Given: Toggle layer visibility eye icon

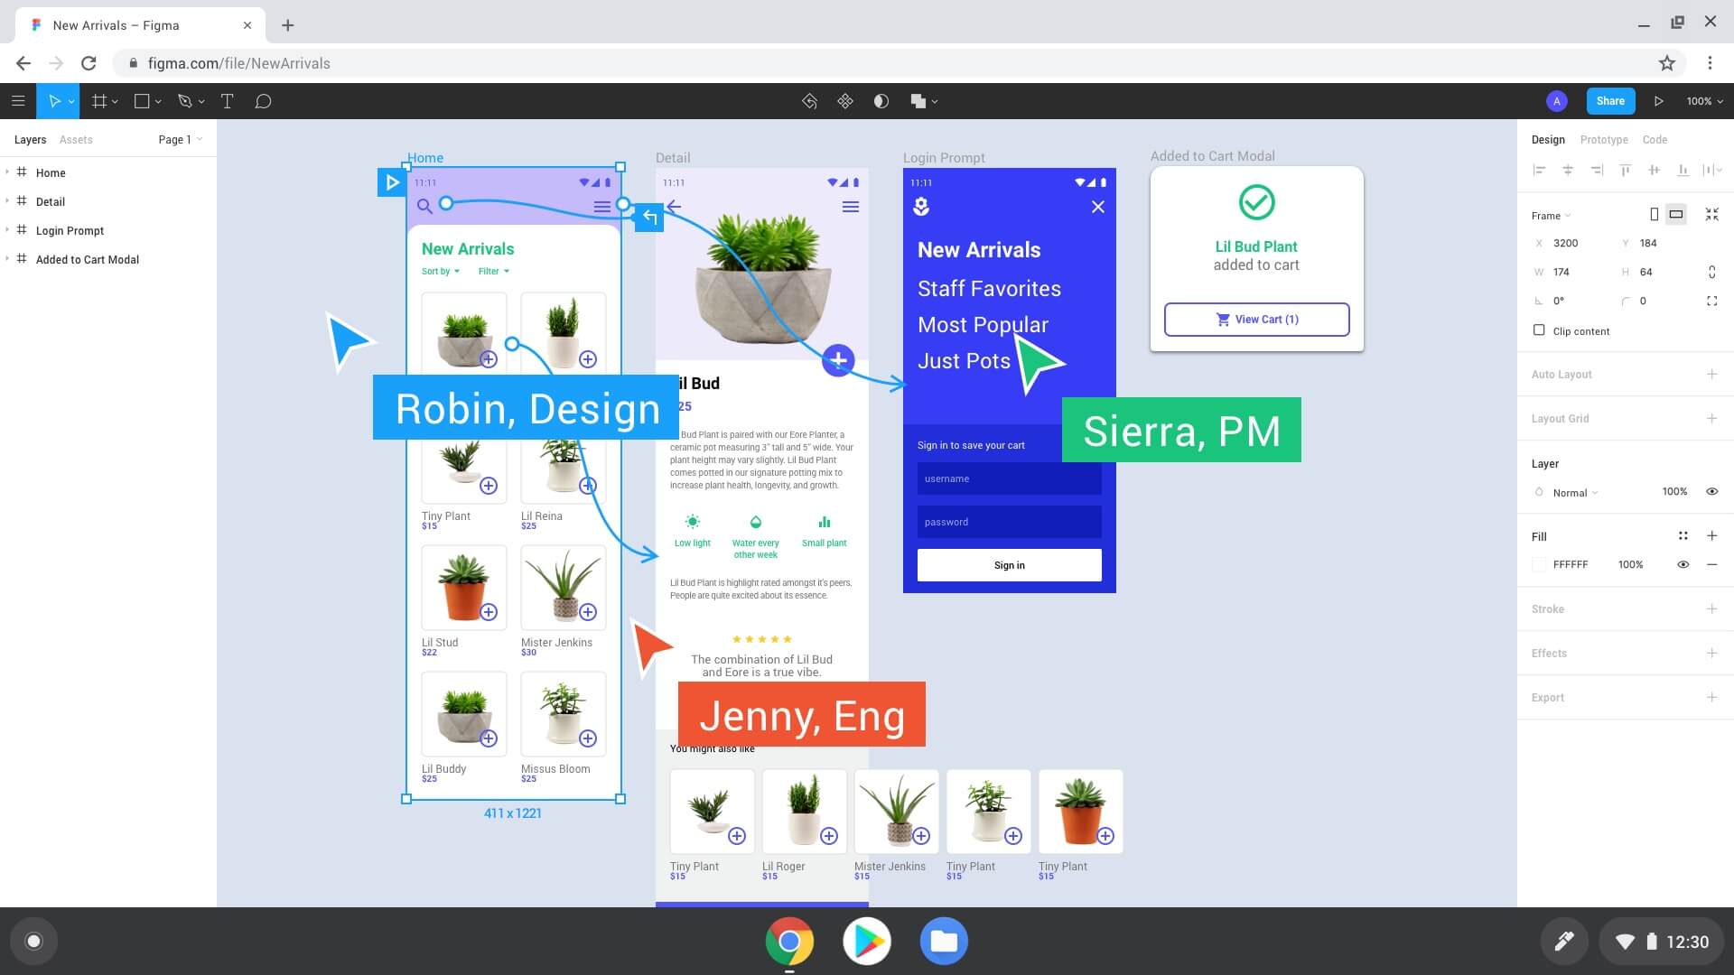Looking at the screenshot, I should (x=1711, y=491).
